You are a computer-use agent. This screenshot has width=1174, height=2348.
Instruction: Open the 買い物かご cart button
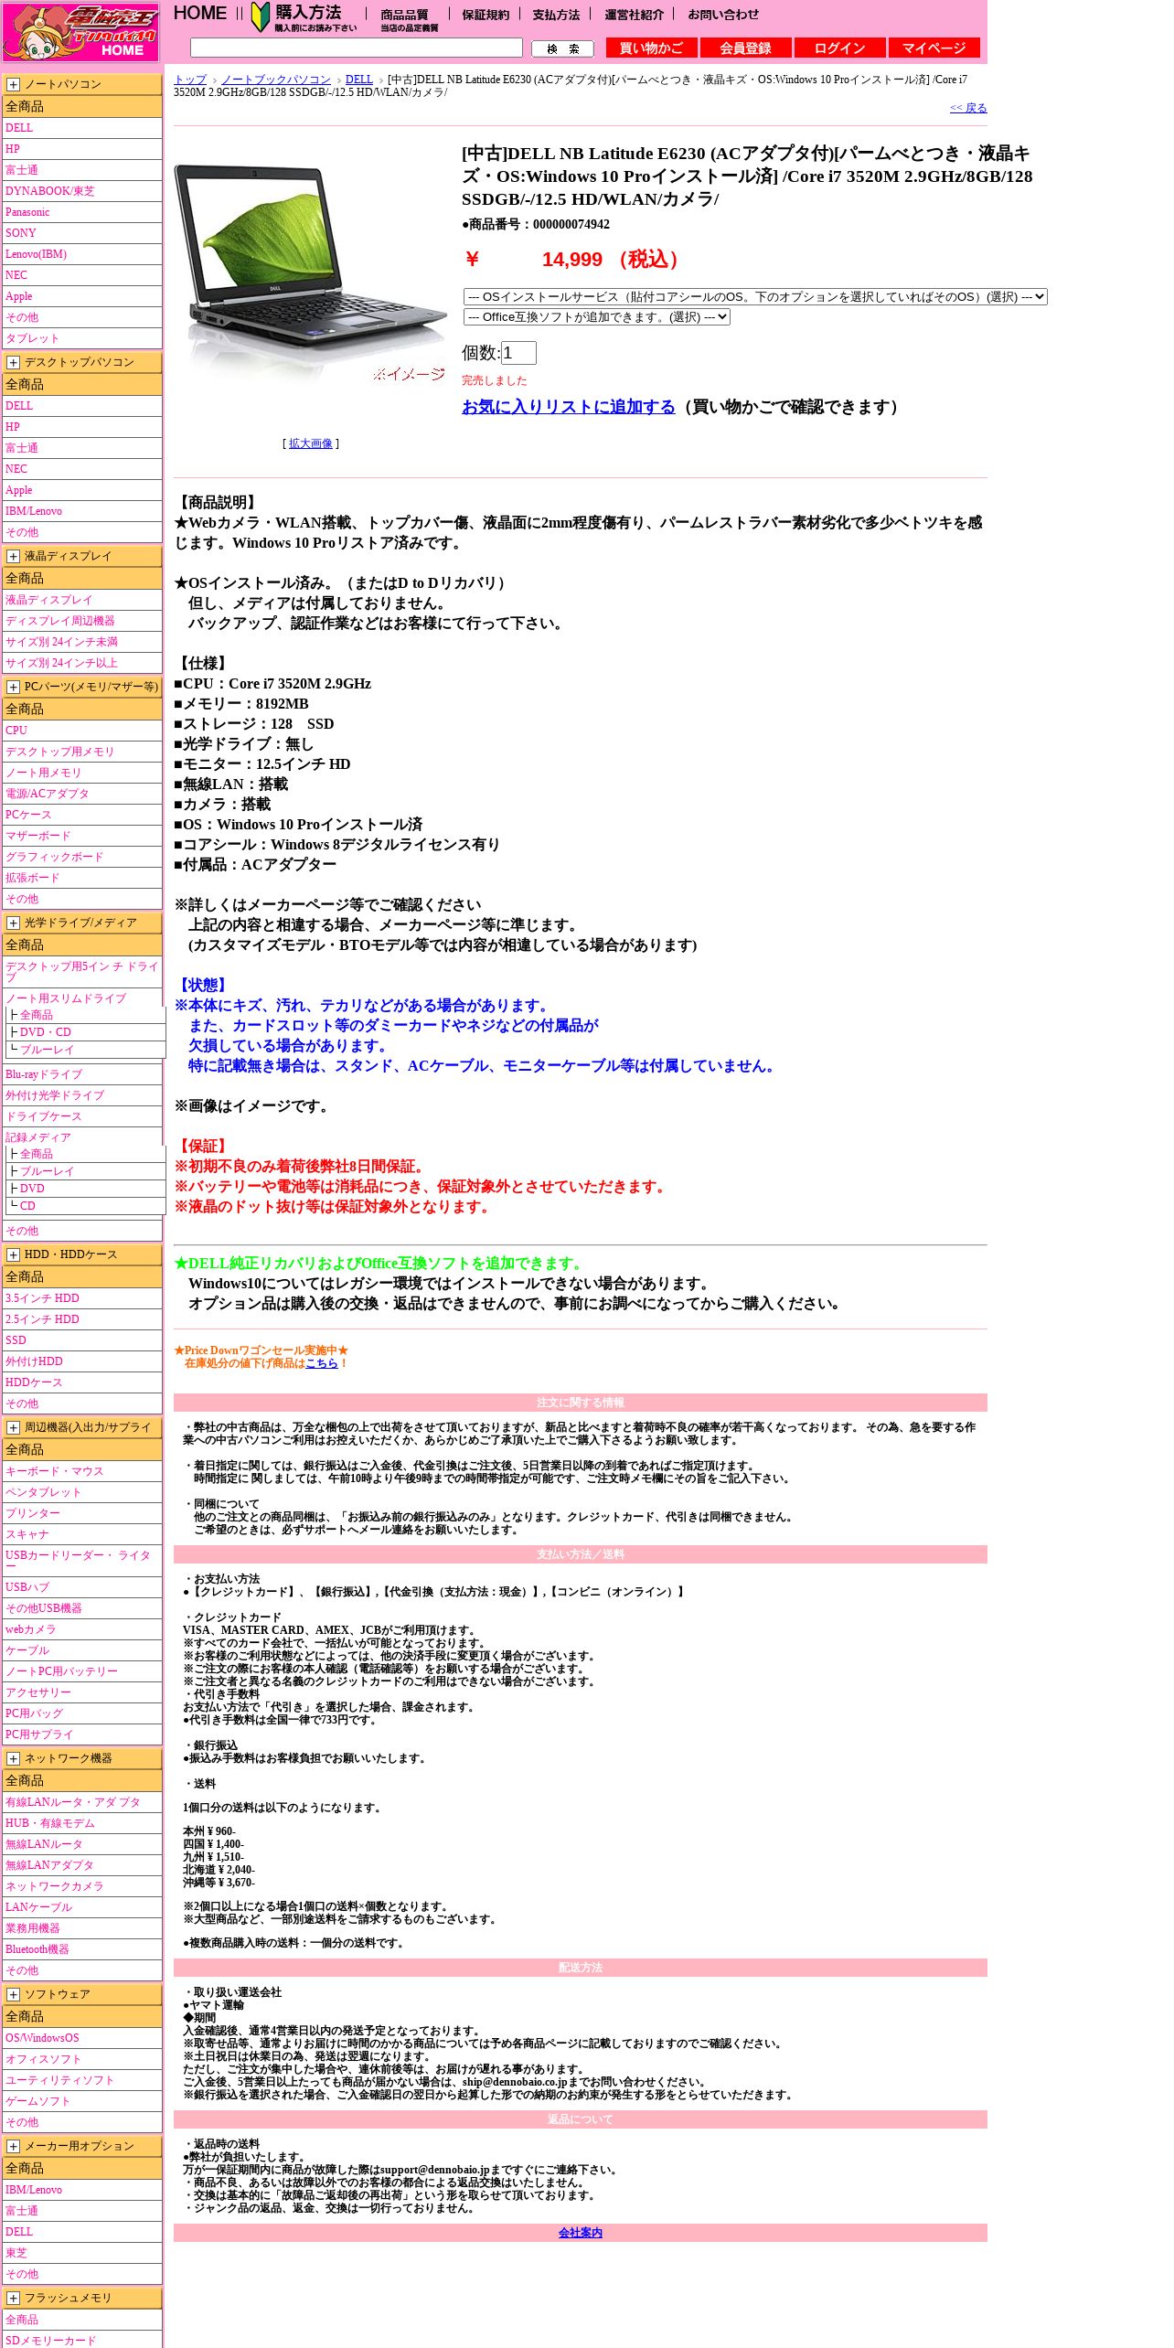click(652, 48)
